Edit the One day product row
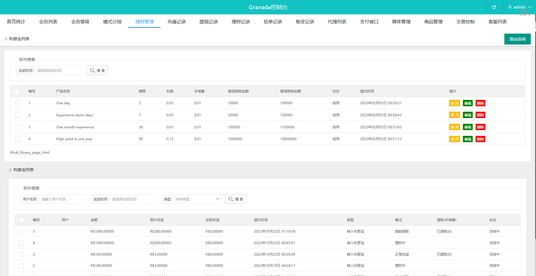Screen dimensions: 536x276 click(468, 103)
